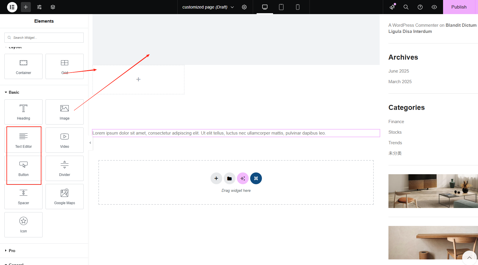Switch to tablet preview mode
The width and height of the screenshot is (478, 265).
tap(281, 7)
